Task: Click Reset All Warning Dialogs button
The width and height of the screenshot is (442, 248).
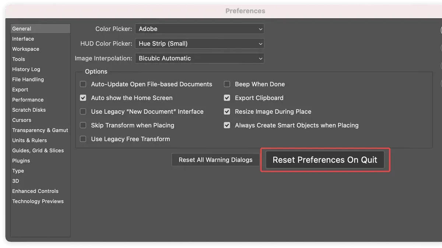Action: [215, 160]
